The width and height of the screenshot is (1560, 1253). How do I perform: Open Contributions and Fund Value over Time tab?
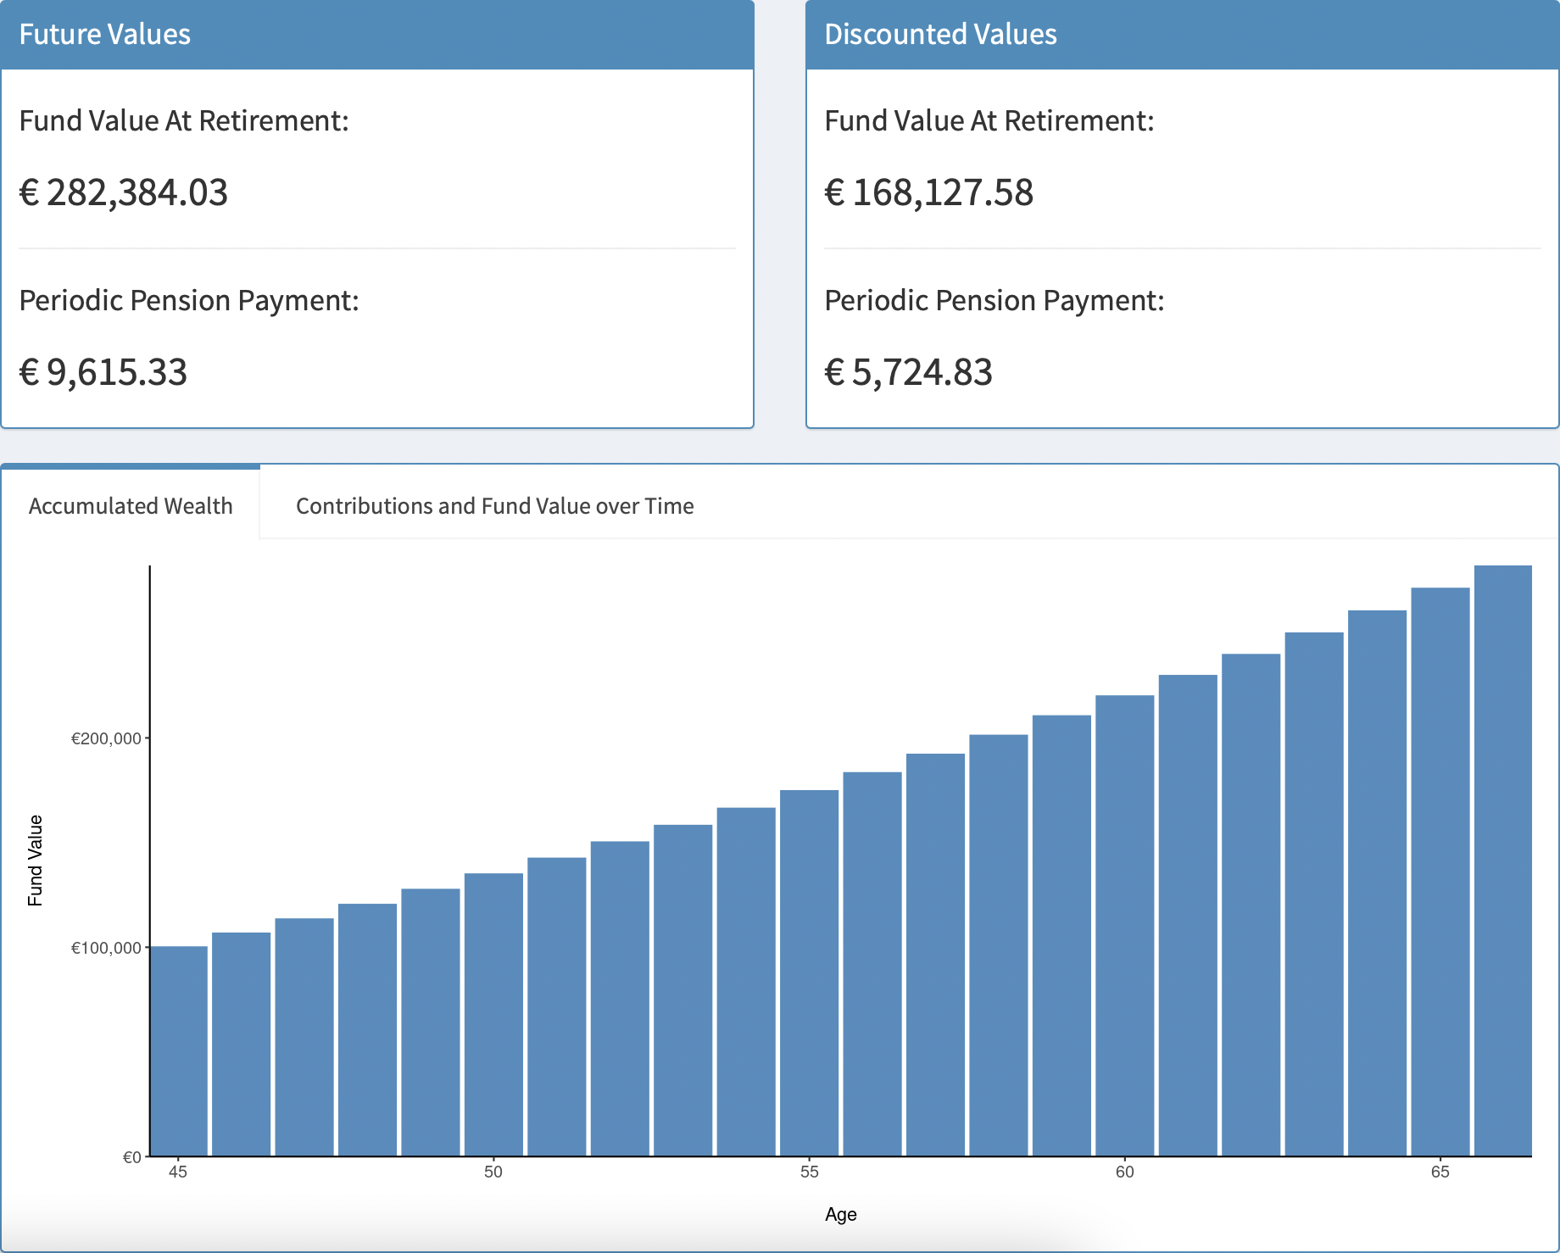(x=494, y=506)
